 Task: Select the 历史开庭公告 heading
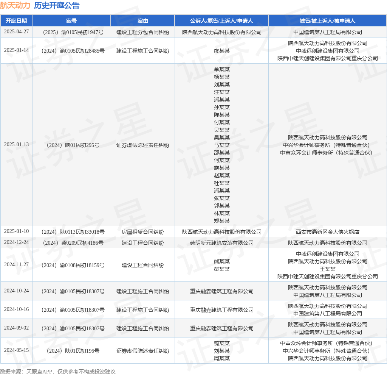coord(57,5)
